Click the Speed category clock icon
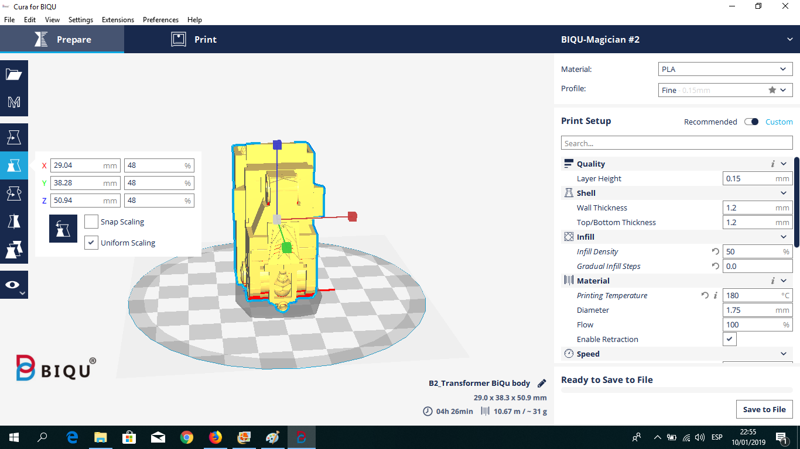This screenshot has height=449, width=800. [568, 354]
